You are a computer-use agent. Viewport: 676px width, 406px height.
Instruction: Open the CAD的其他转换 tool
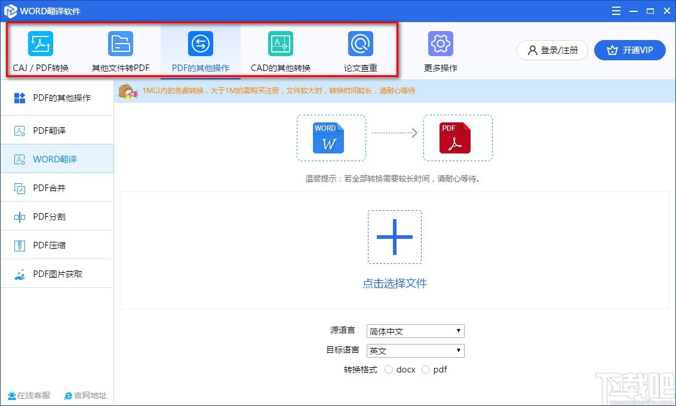(x=280, y=51)
